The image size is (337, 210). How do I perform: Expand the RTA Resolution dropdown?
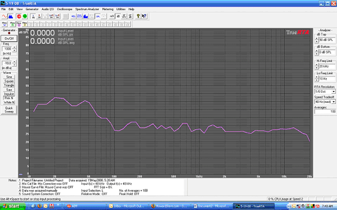[334, 92]
